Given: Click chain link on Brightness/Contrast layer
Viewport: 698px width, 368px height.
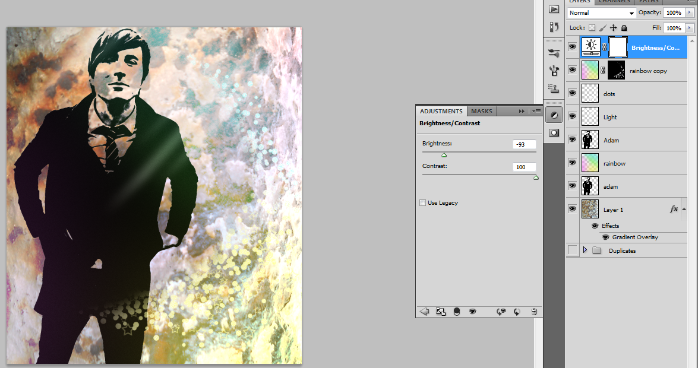Looking at the screenshot, I should click(604, 47).
